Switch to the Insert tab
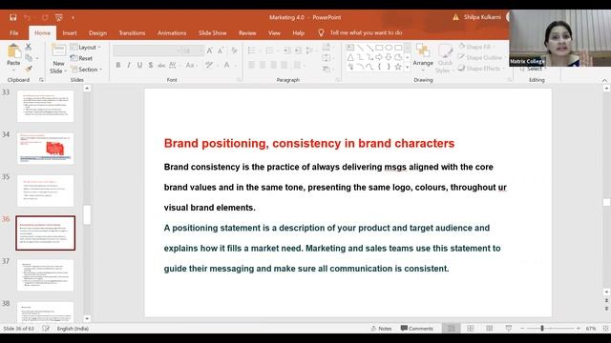The height and width of the screenshot is (343, 611). tap(70, 33)
